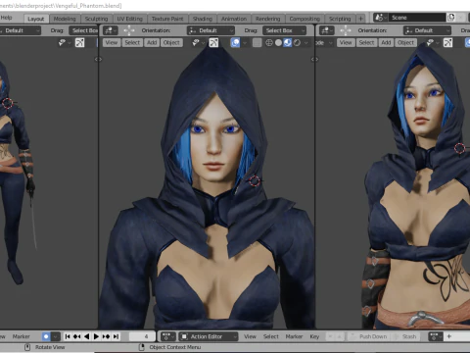This screenshot has height=353, width=470.
Task: Open auto keyframing options dropdown on the timeline
Action: click(x=56, y=336)
